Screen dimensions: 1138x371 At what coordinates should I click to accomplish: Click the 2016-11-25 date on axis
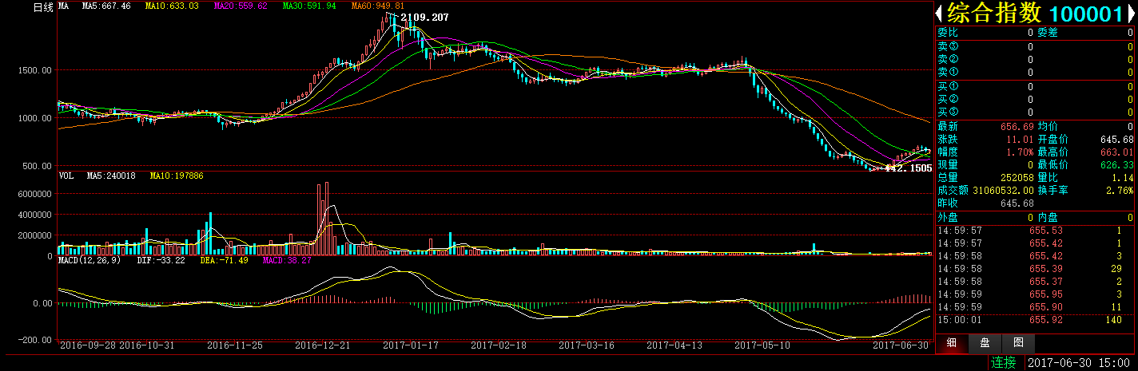[x=234, y=345]
